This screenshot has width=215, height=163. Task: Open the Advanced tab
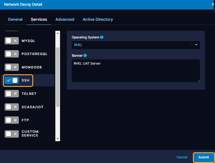coord(65,19)
